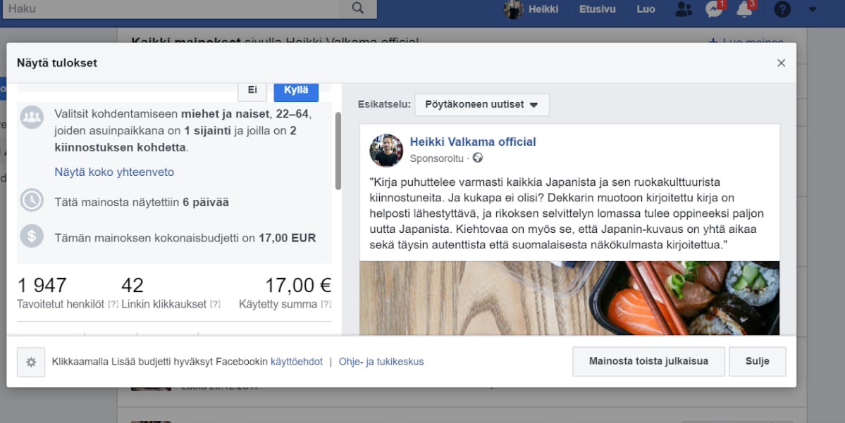Expand the account menu arrow in top bar
This screenshot has height=423, width=845.
click(812, 9)
